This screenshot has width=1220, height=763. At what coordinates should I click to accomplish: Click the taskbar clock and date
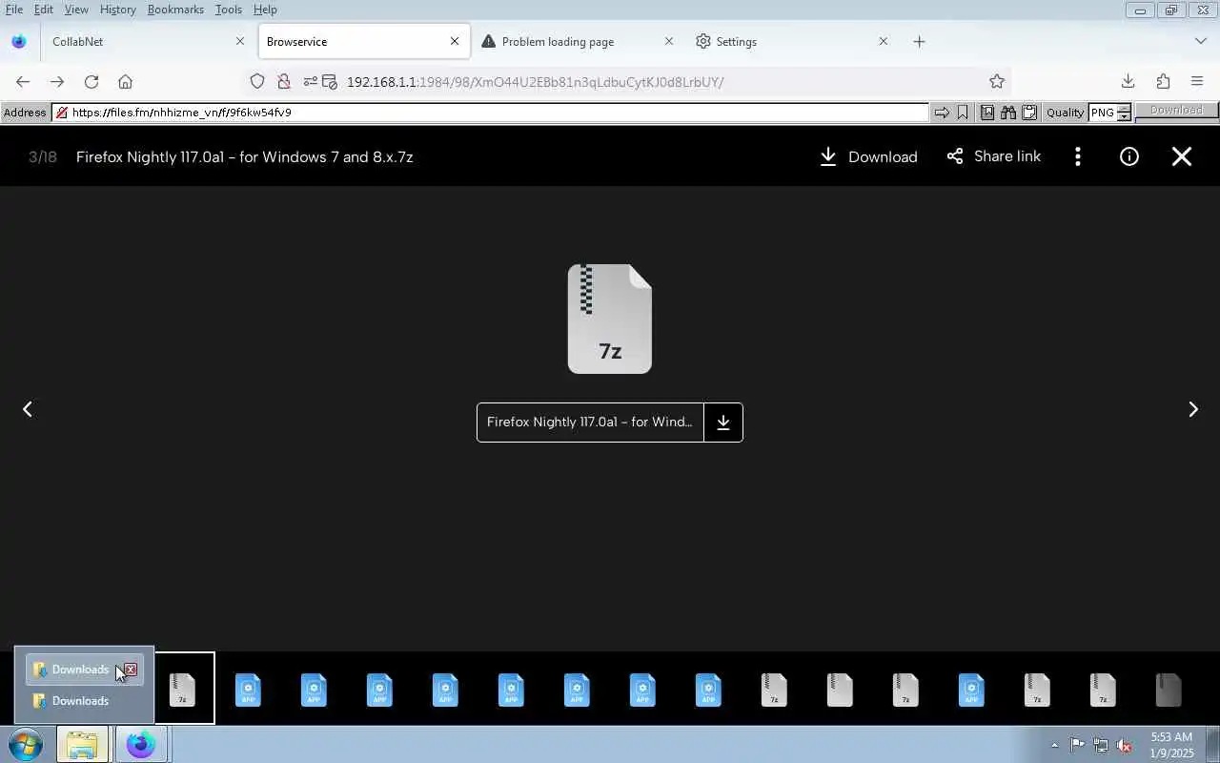pos(1171,745)
